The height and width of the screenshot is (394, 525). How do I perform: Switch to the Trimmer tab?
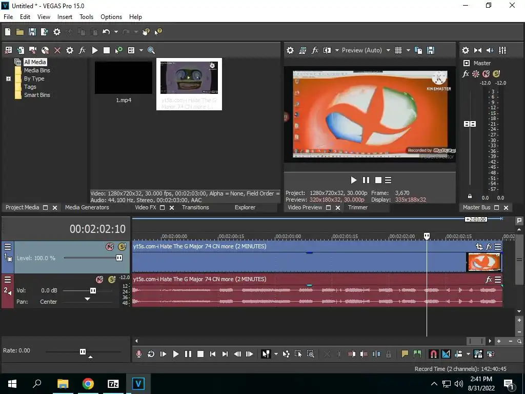click(357, 207)
